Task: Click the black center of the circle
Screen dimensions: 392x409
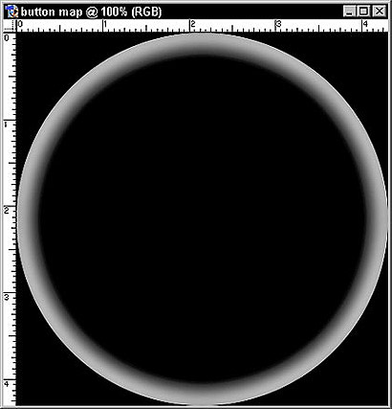Action: 202,218
